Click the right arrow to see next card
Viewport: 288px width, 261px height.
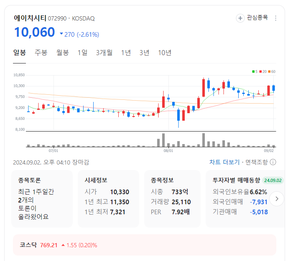pos(277,199)
